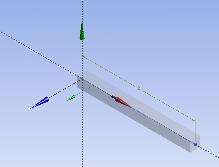Image resolution: width=219 pixels, height=167 pixels.
Task: Click the red X-axis arrow cone
Action: pos(123,102)
